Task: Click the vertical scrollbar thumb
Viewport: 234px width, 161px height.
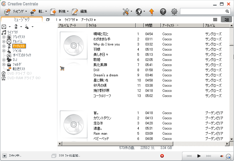Action: point(231,45)
